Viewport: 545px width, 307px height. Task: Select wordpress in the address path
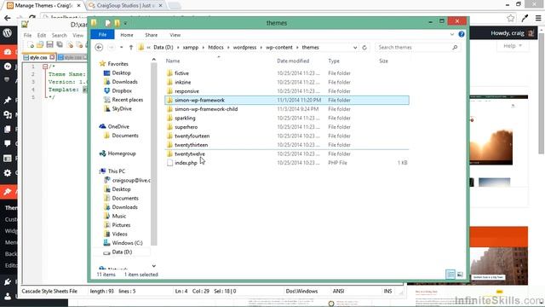[244, 48]
